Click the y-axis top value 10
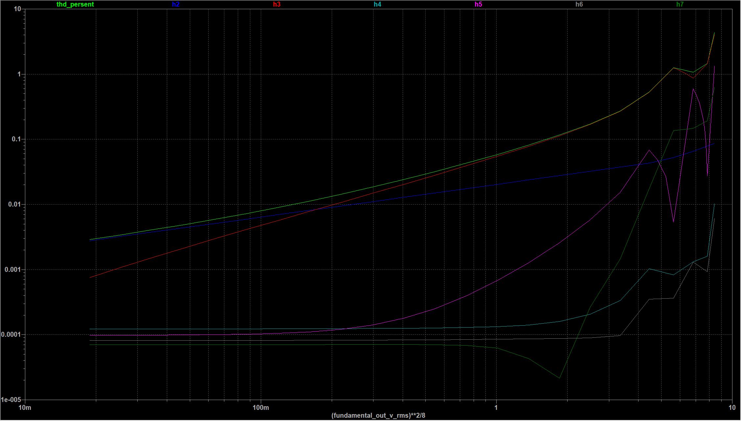This screenshot has width=741, height=421. tap(17, 9)
